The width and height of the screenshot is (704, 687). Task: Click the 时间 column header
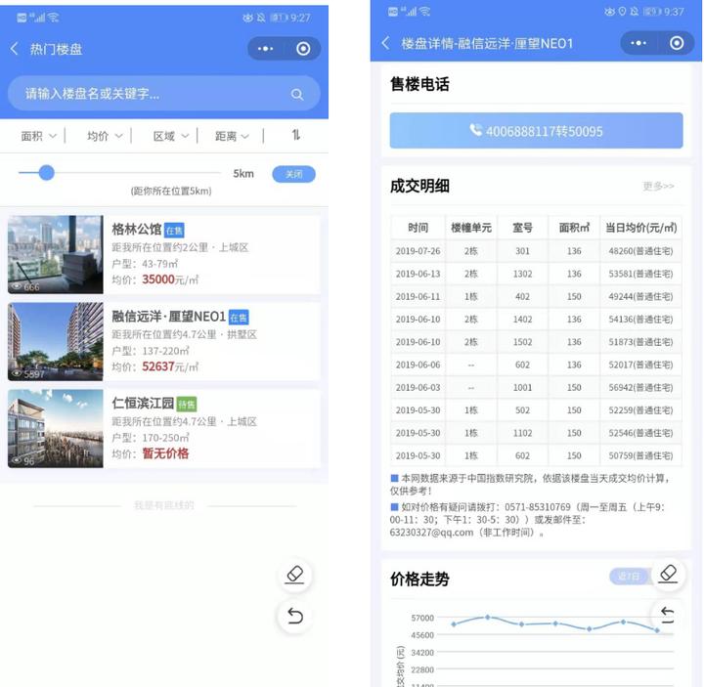(x=418, y=228)
